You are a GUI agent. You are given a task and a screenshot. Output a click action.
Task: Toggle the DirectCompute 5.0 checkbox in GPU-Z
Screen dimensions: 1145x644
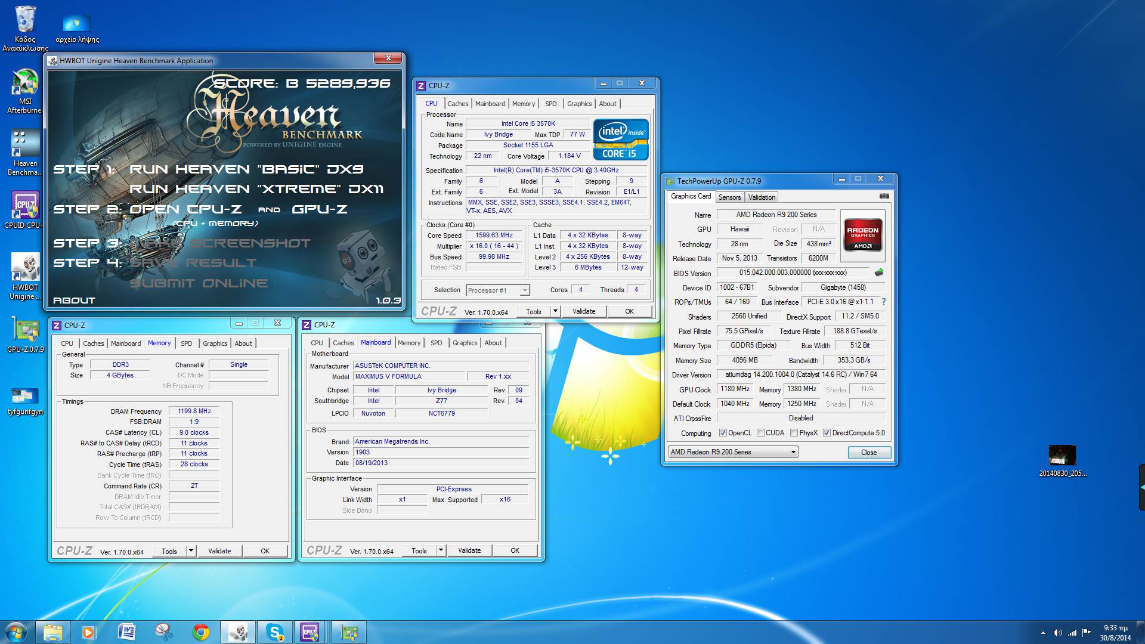click(827, 433)
